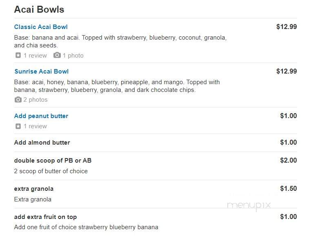View the 1 review text for Classic Acai Bowl

(x=35, y=56)
